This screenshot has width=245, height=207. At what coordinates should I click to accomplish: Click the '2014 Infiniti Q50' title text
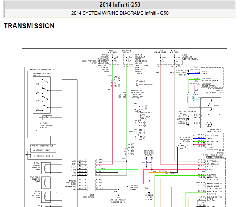point(120,4)
